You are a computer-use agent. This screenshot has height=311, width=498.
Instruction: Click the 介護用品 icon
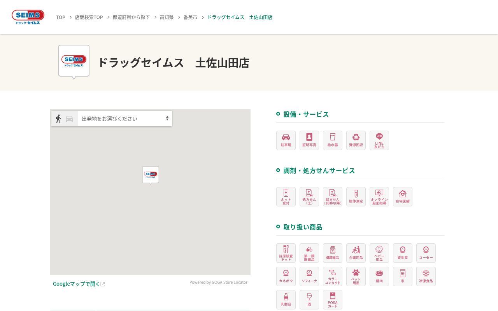(x=356, y=253)
